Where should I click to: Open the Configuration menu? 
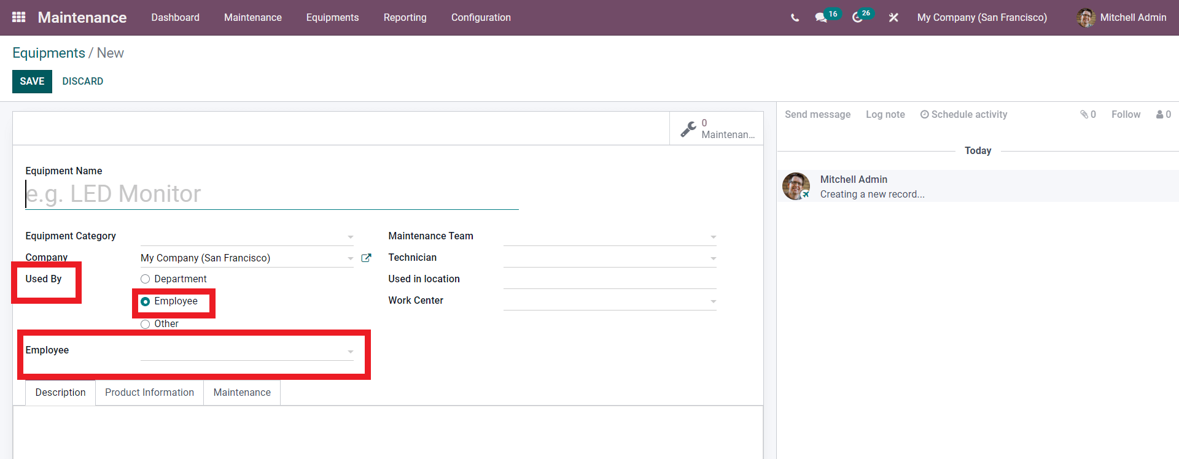481,18
